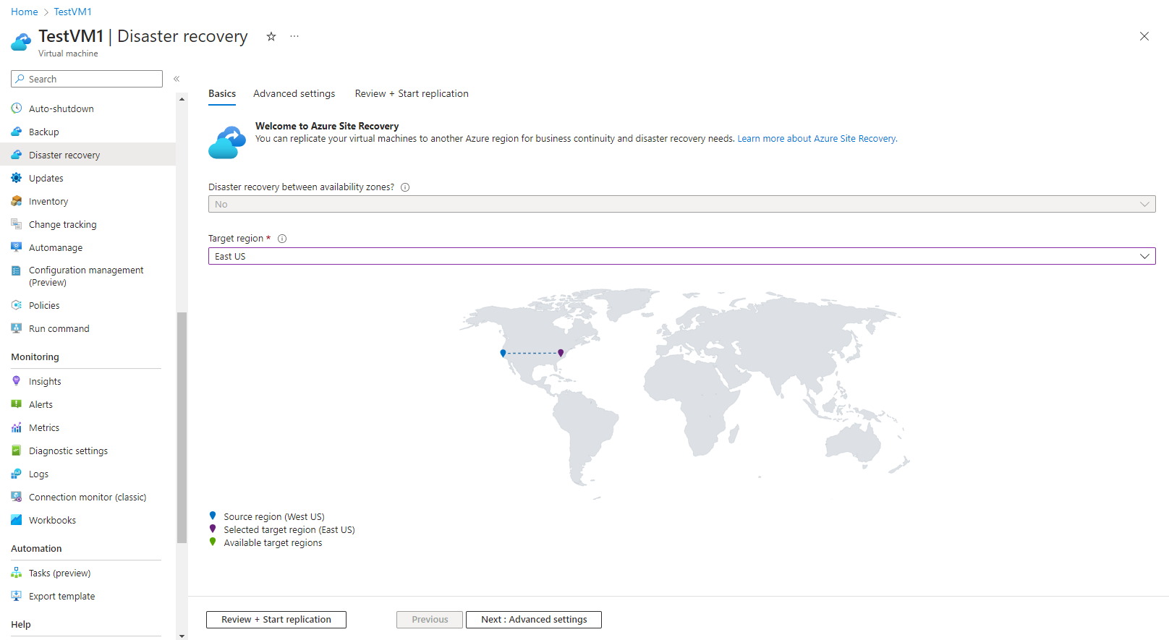Click the Metrics chart icon
Viewport: 1169px width, 640px height.
[17, 427]
